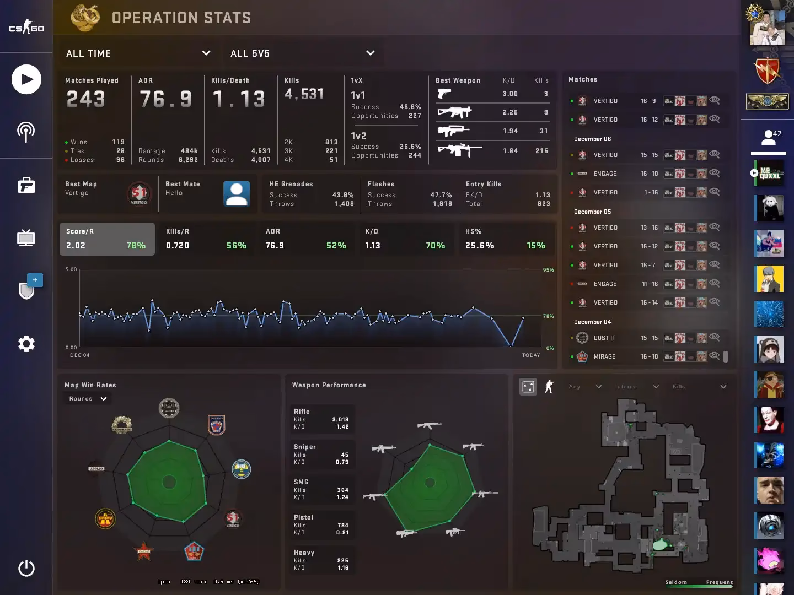The height and width of the screenshot is (595, 794).
Task: Open the CS:GO home logo
Action: click(x=26, y=27)
